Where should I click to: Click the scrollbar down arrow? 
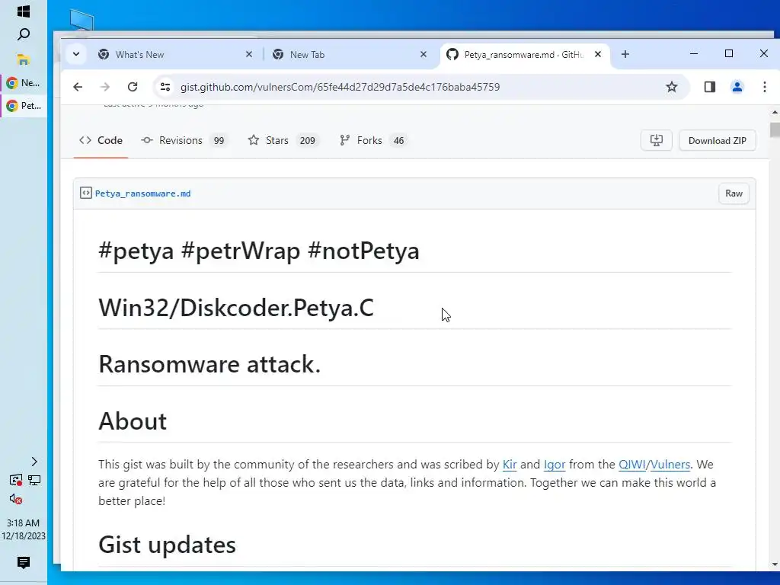(x=775, y=564)
